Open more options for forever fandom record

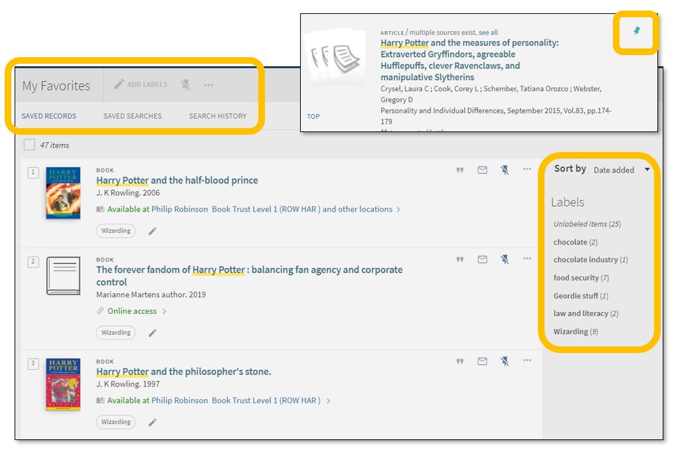point(527,259)
